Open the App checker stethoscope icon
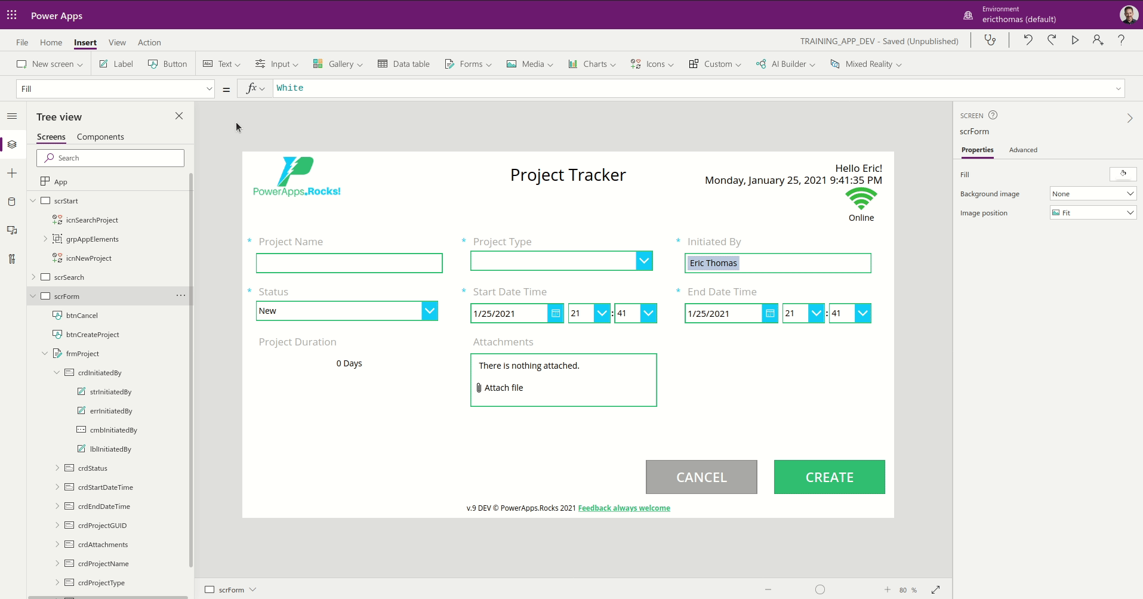 pos(990,40)
